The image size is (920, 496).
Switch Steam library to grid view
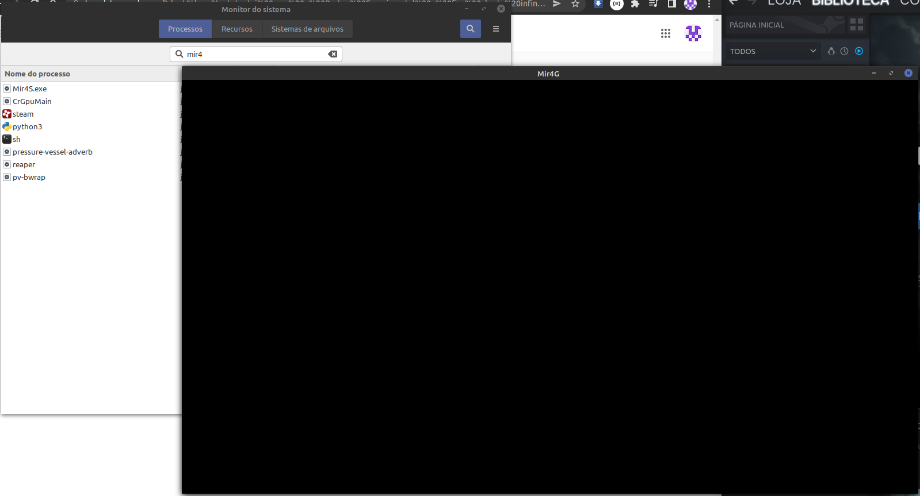pyautogui.click(x=857, y=24)
